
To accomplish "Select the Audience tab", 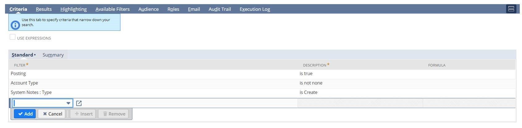I will (x=148, y=9).
